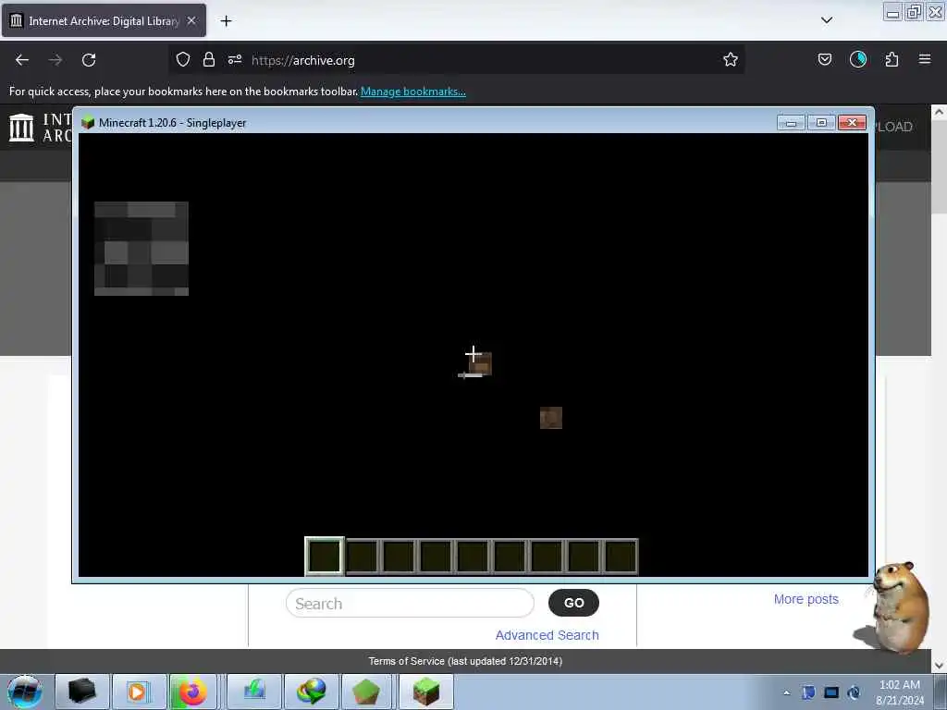The image size is (947, 710).
Task: Open the Firefox hamburger menu
Action: (x=925, y=59)
